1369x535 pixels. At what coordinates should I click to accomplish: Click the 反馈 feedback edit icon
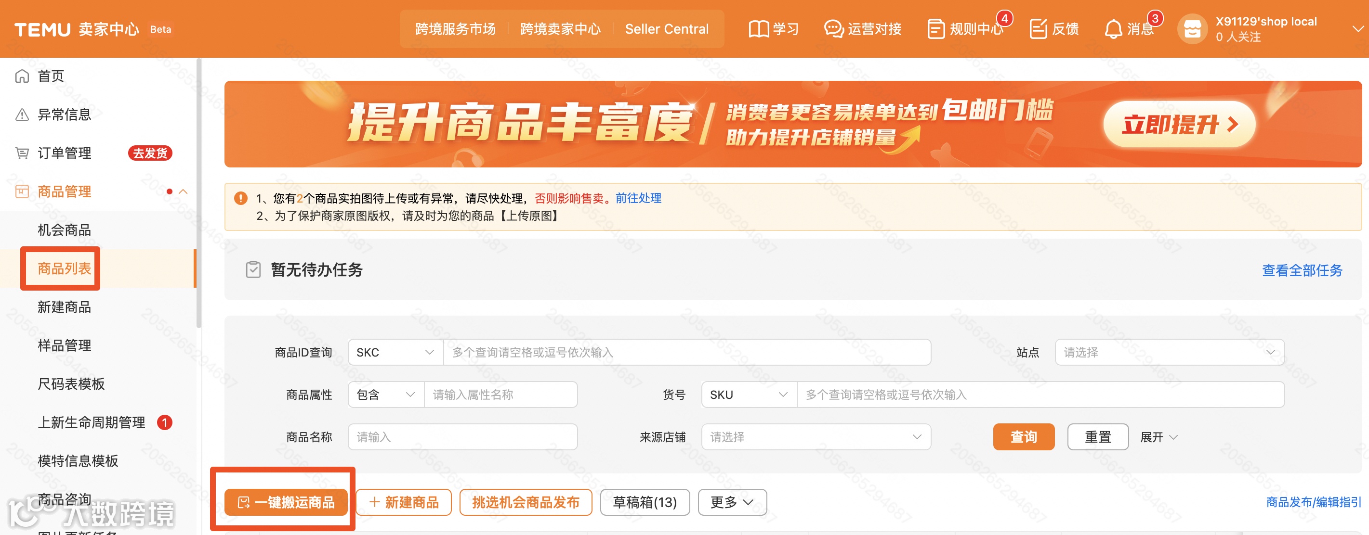1038,29
